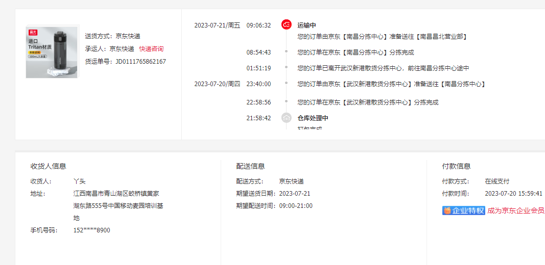Click the timeline dot at 23:40:00
The width and height of the screenshot is (545, 265).
[x=287, y=83]
